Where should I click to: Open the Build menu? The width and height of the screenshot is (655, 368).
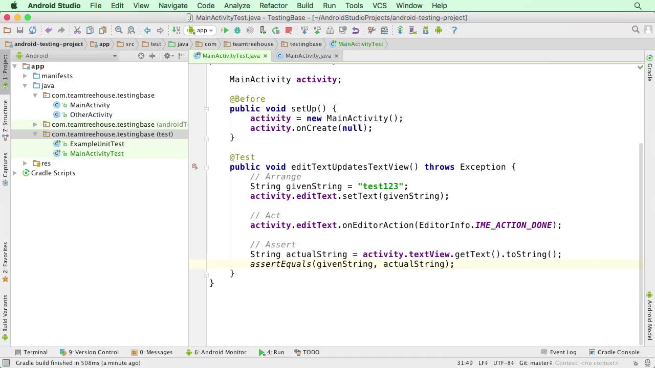click(305, 6)
